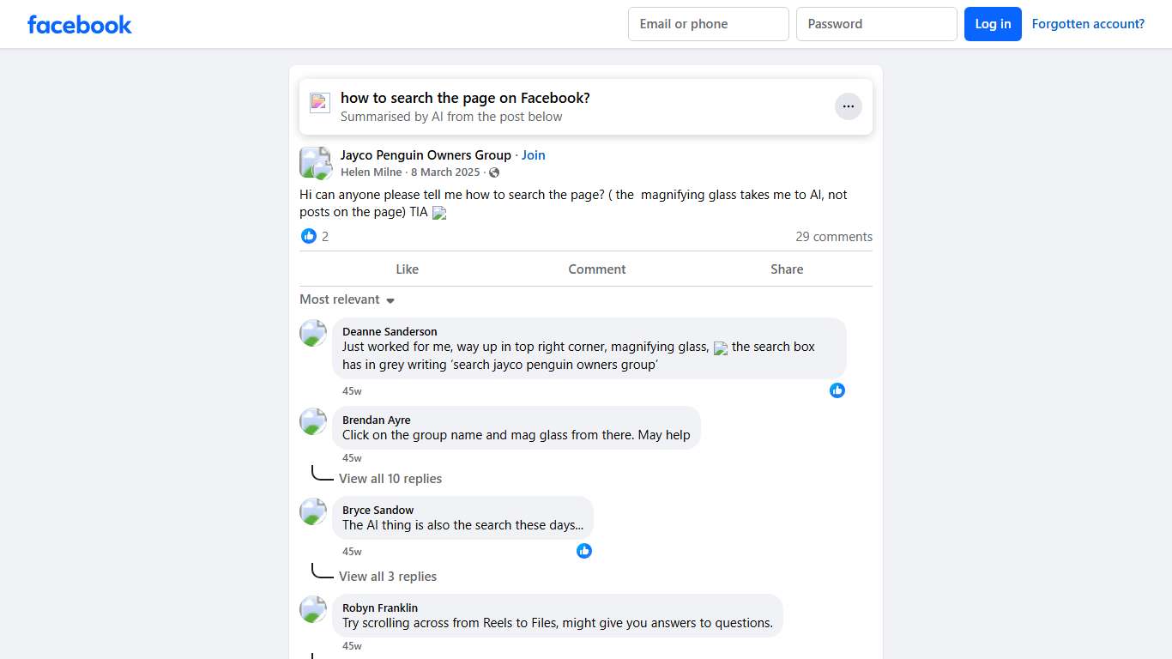
Task: Click the public globe privacy icon
Action: 494,172
